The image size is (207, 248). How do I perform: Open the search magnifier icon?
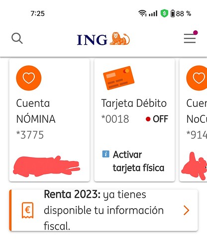click(17, 38)
